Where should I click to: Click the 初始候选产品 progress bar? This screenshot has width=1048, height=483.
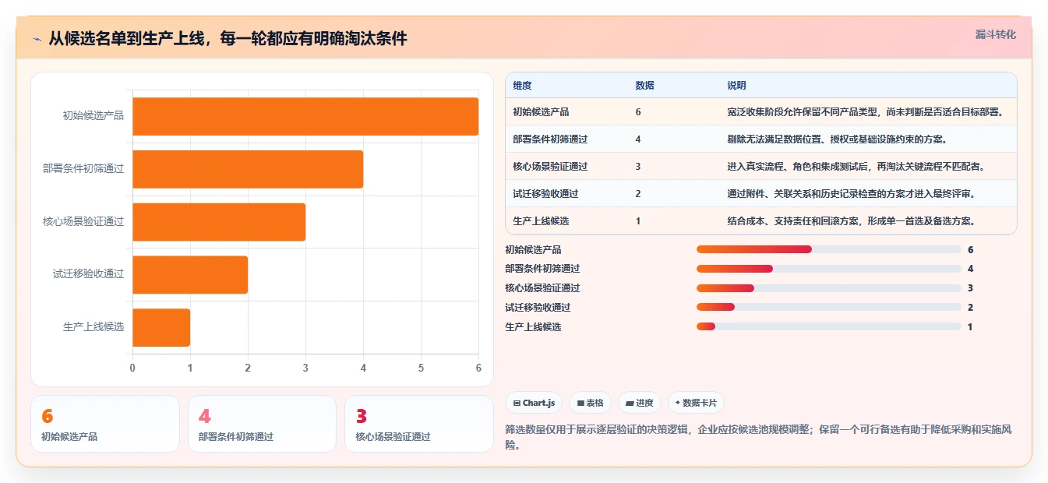829,249
